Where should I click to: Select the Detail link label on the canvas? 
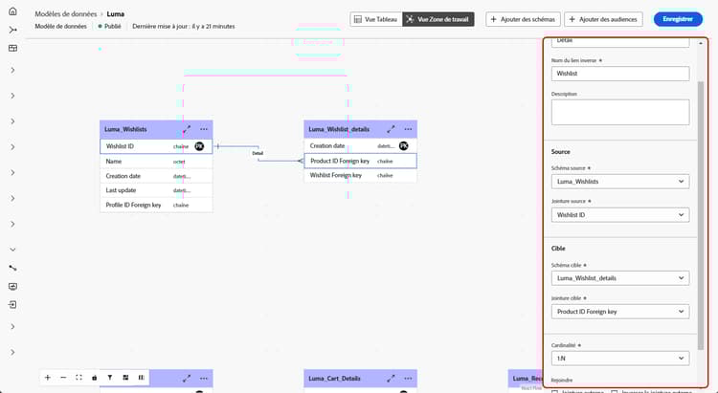(x=258, y=153)
